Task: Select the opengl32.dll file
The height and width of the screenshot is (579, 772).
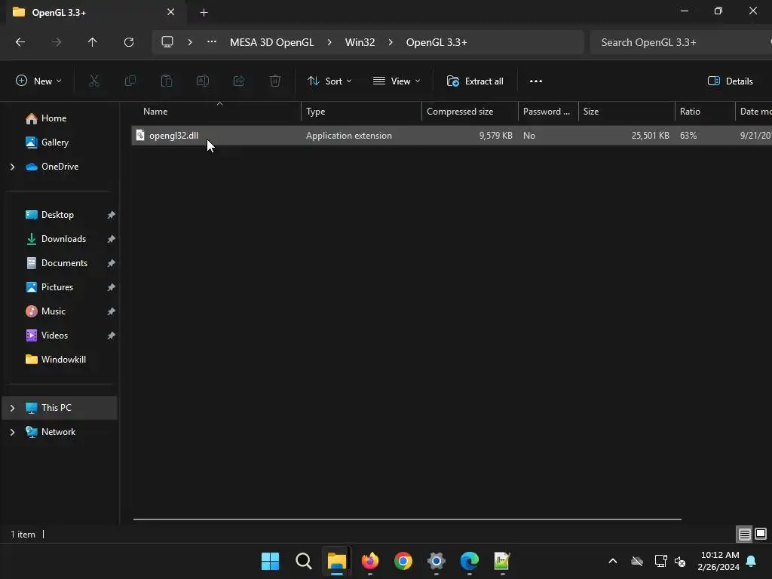Action: click(x=173, y=136)
